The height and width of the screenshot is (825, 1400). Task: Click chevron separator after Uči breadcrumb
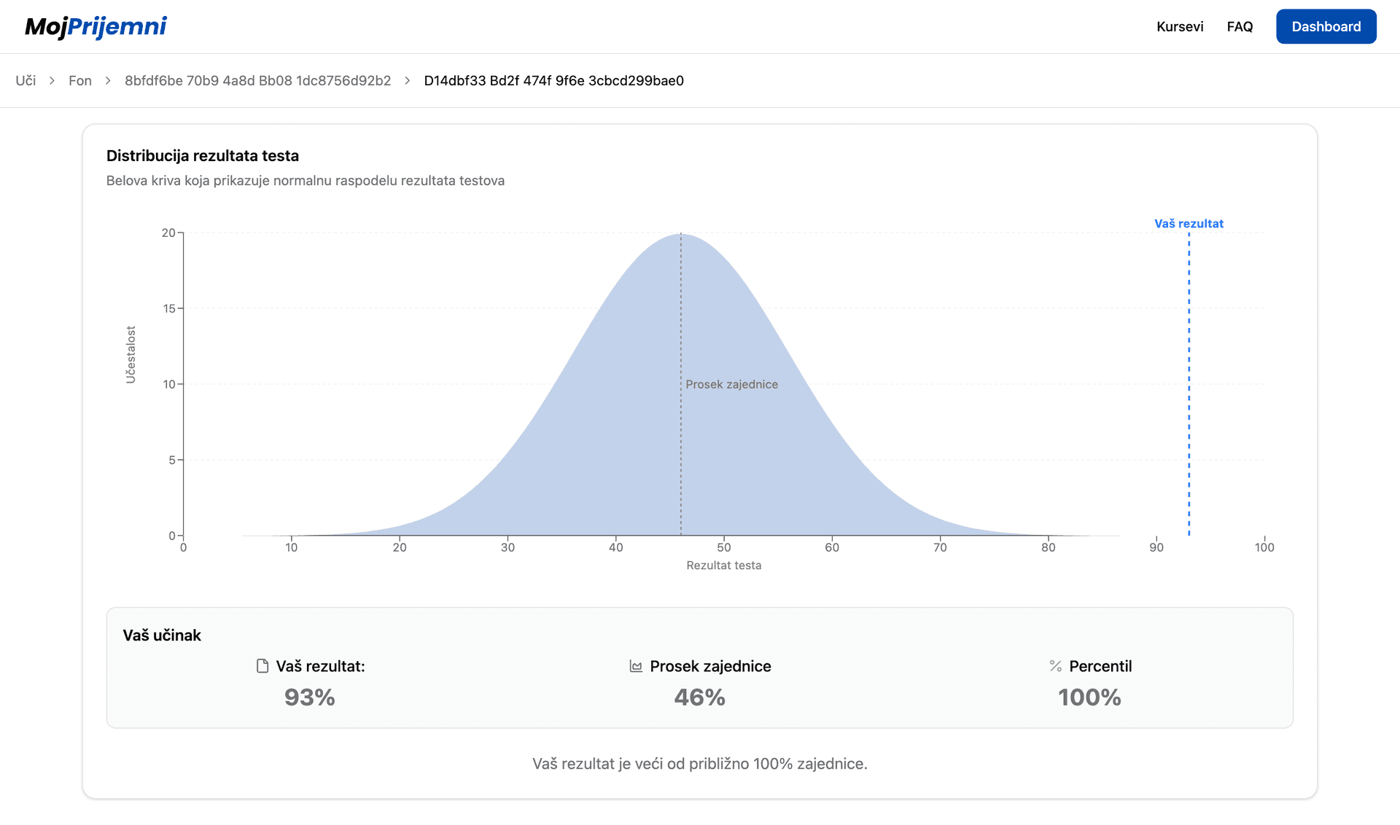pos(52,81)
